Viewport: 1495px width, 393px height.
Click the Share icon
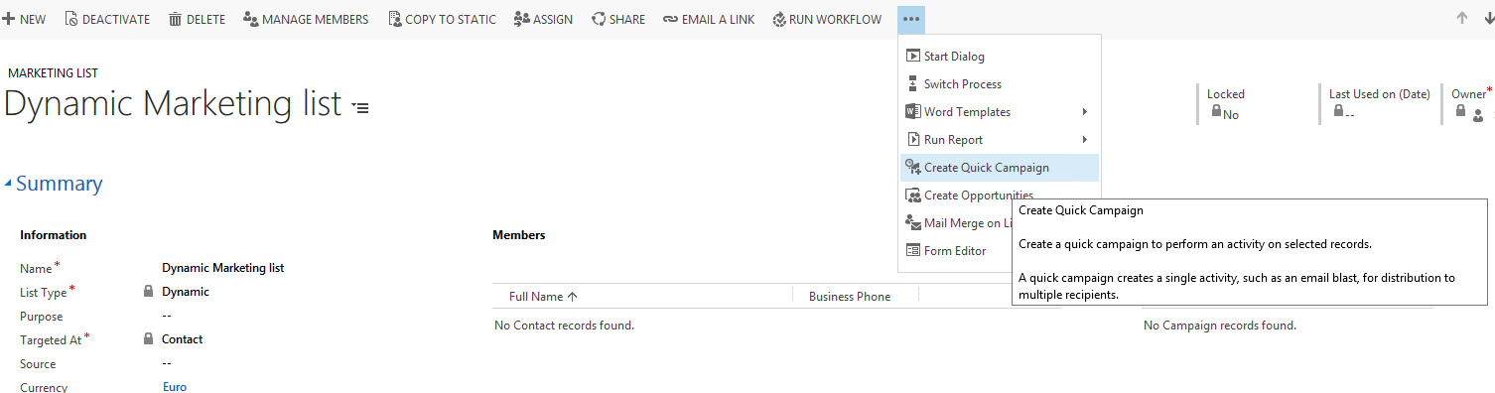599,19
